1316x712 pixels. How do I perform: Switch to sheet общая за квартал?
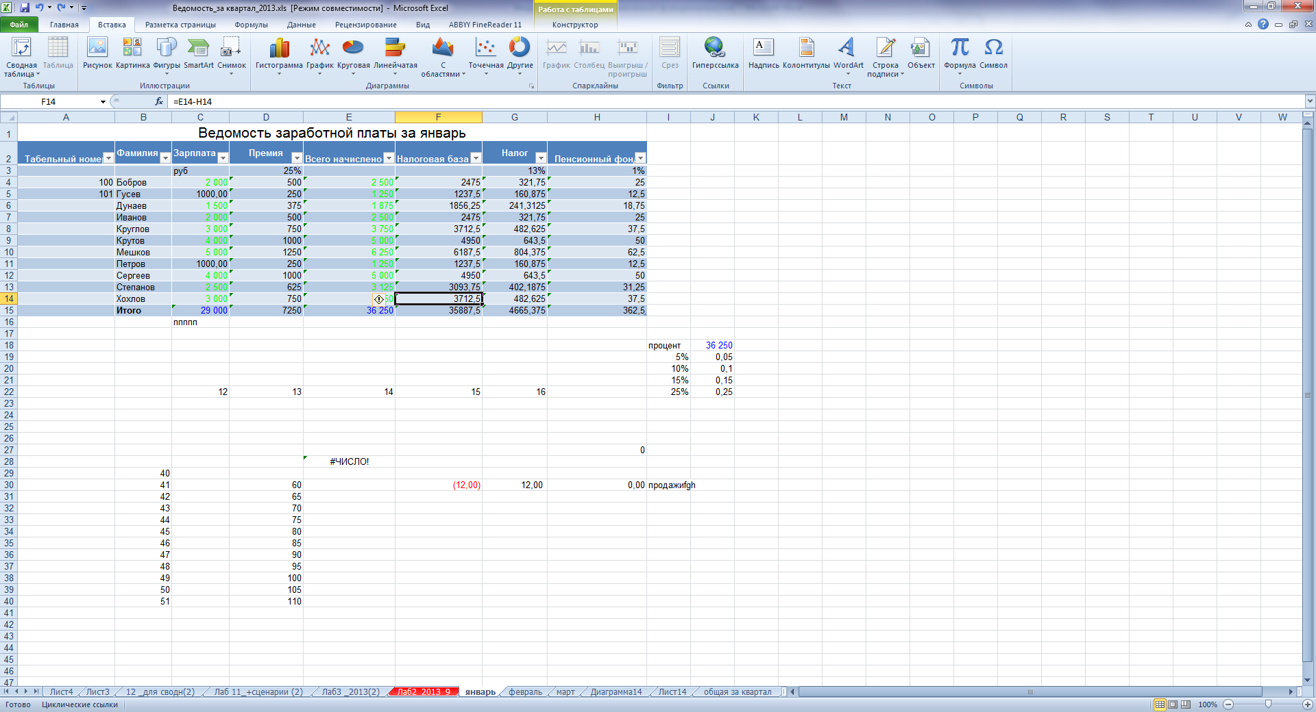(x=738, y=692)
